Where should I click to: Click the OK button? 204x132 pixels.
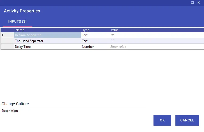tap(162, 120)
